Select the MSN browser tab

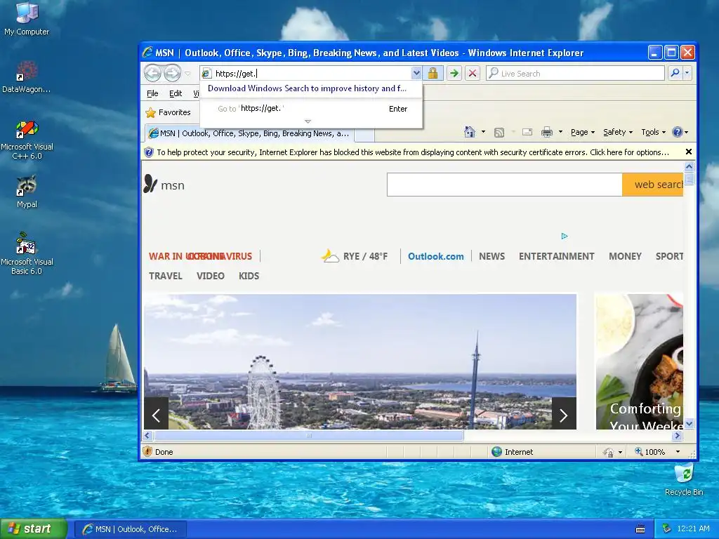click(x=249, y=133)
